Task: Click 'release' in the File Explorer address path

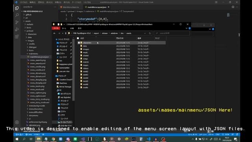Action: click(105, 33)
